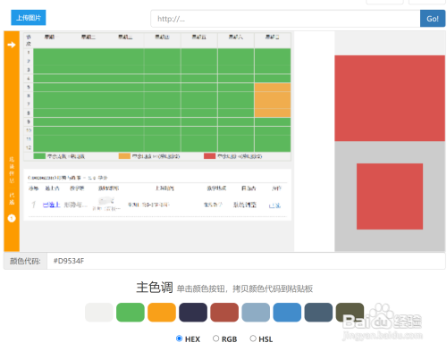Pick the pale blue-gray palette swatch

(x=256, y=313)
